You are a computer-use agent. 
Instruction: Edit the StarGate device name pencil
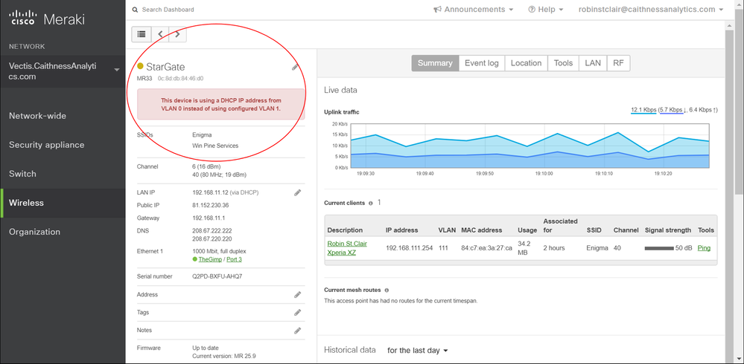pos(295,67)
